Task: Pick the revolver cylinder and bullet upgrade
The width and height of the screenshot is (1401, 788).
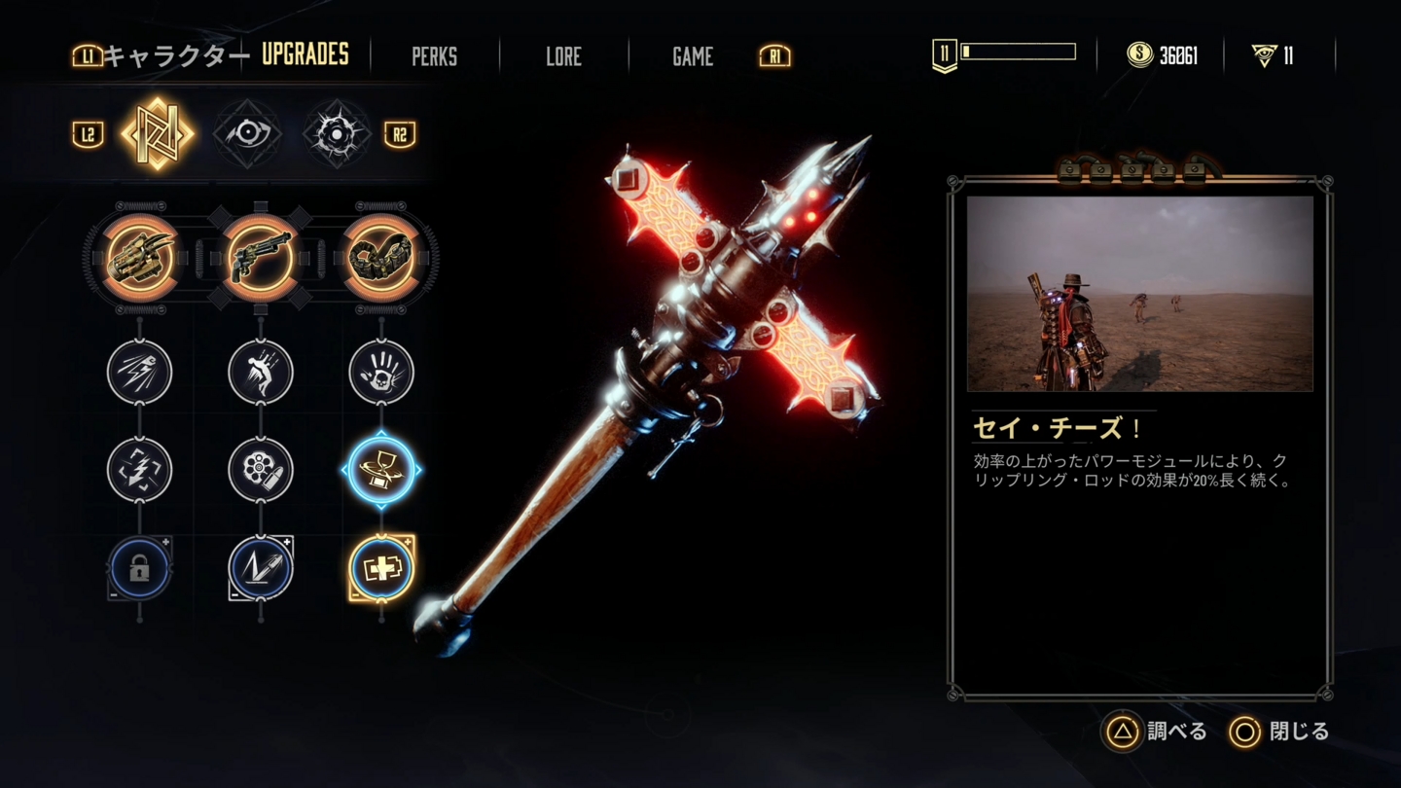Action: [x=261, y=470]
